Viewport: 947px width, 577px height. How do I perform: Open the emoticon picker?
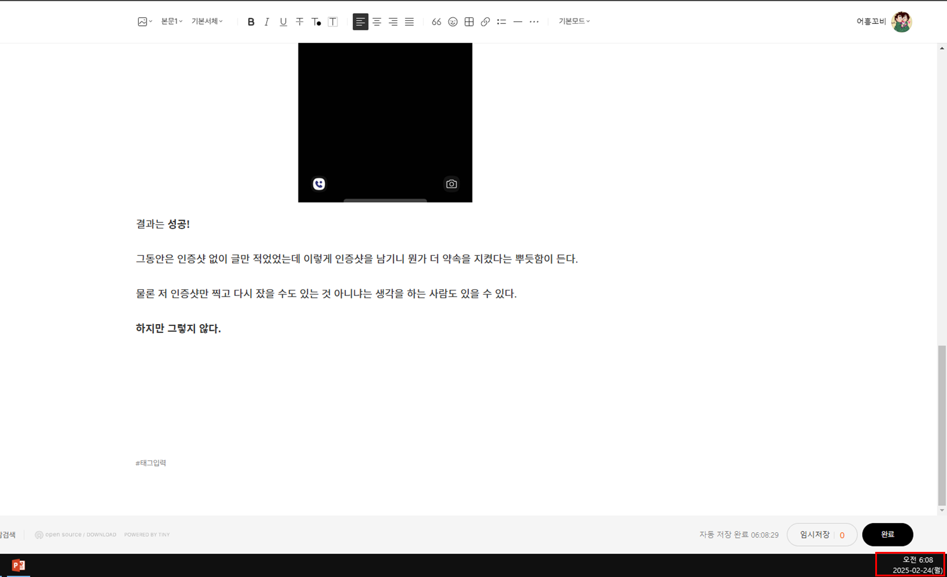[x=453, y=22]
